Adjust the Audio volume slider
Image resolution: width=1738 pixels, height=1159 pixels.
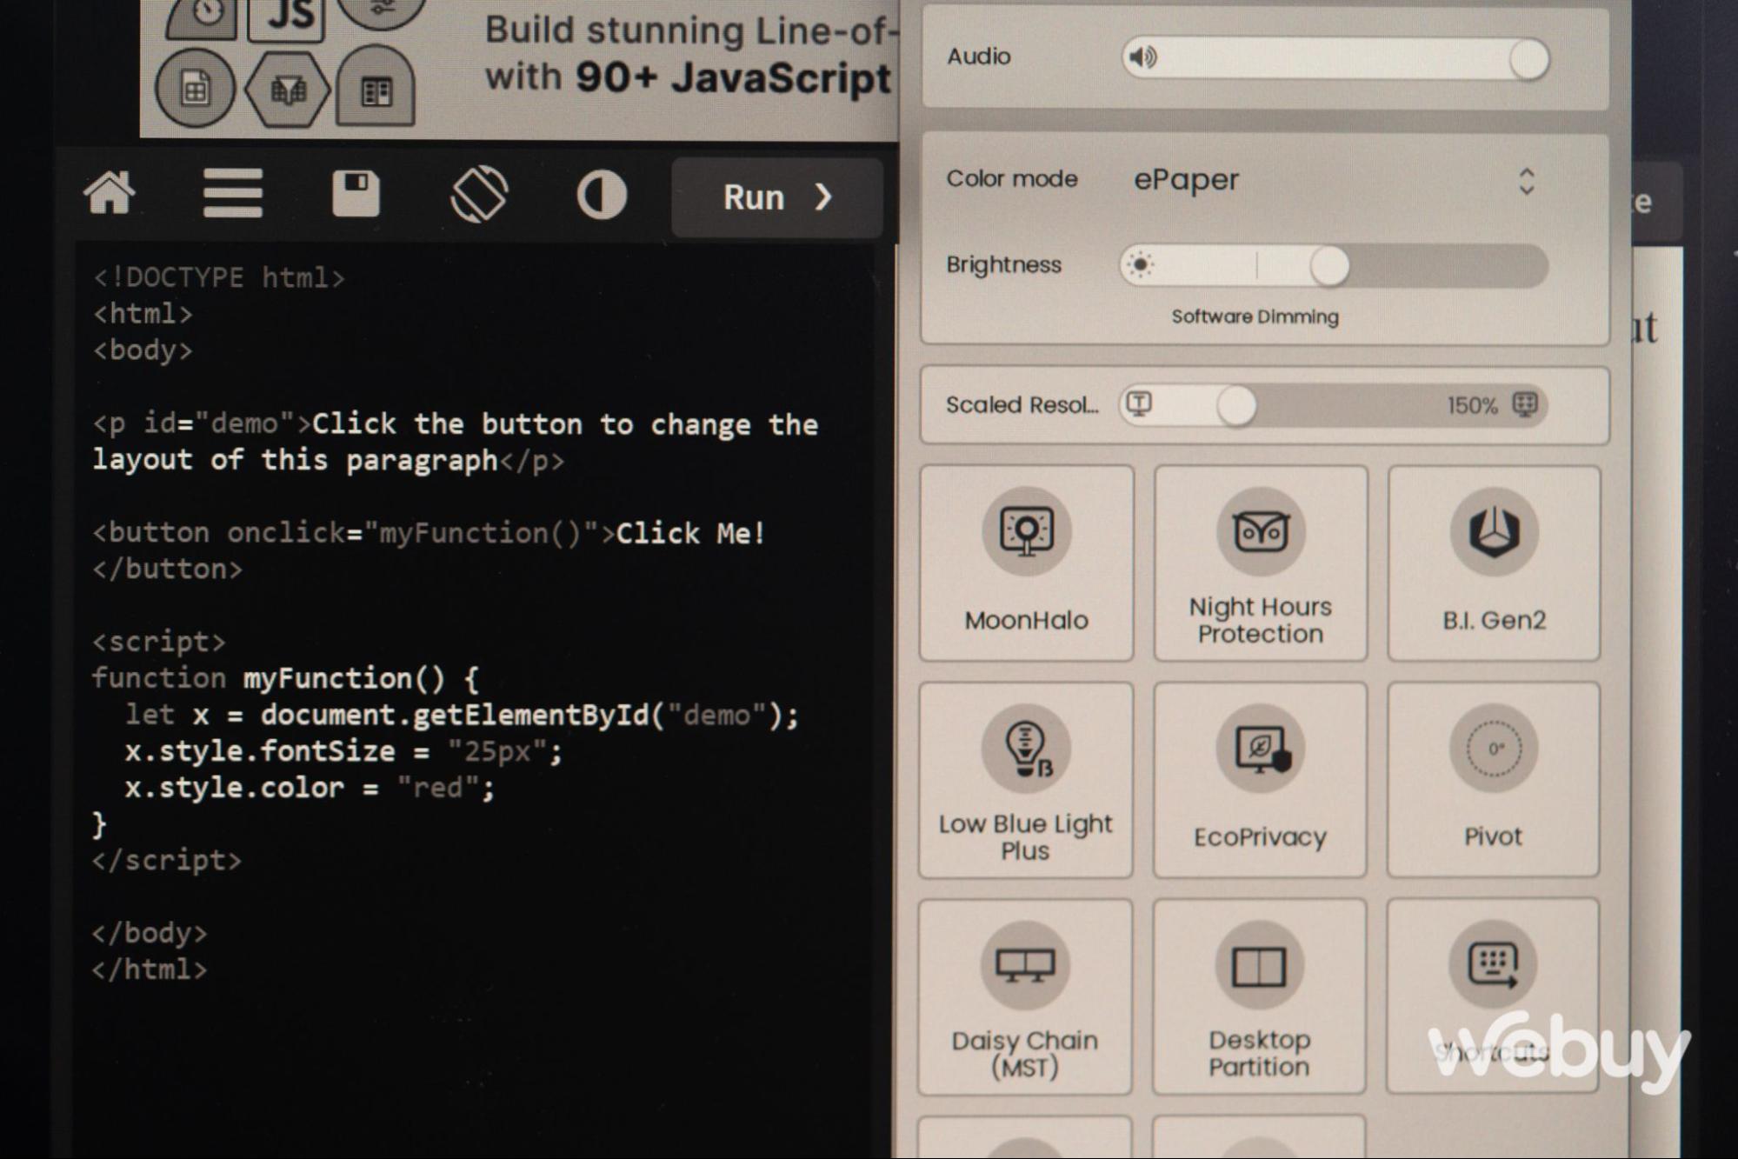[1335, 58]
